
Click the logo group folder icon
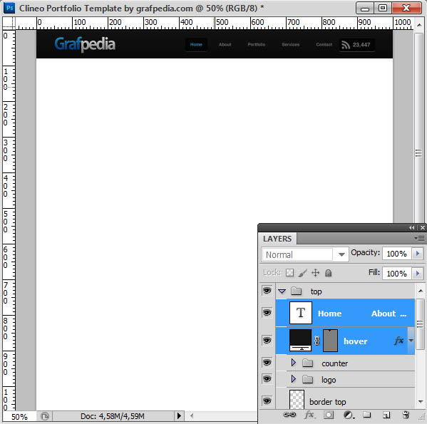click(x=308, y=379)
